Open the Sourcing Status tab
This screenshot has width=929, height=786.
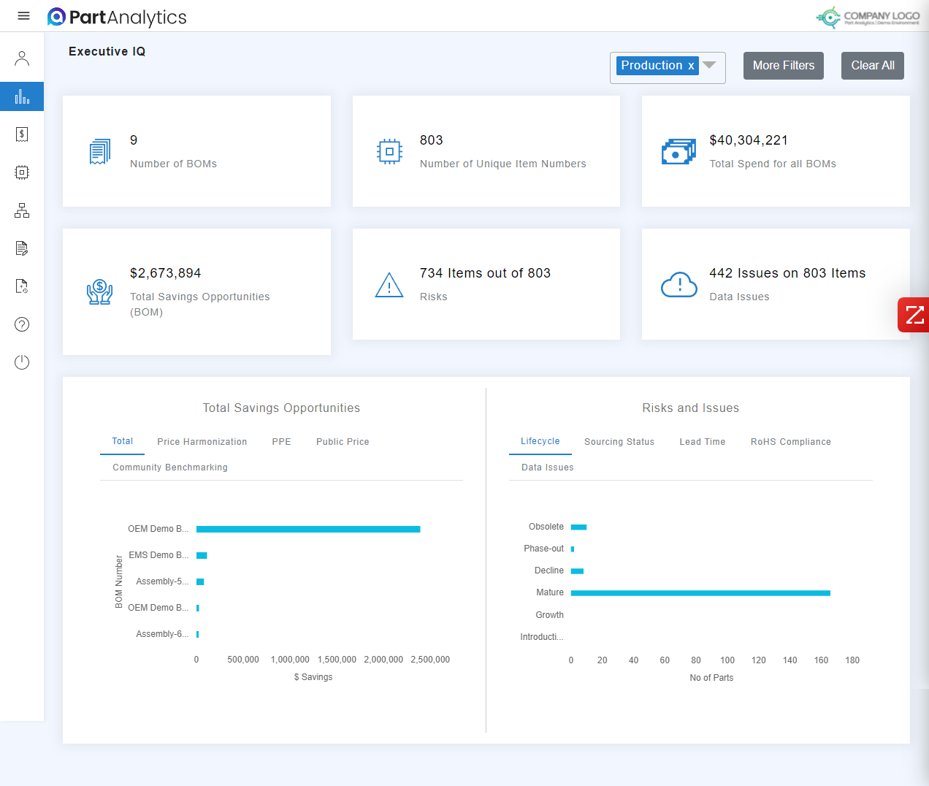pos(619,441)
